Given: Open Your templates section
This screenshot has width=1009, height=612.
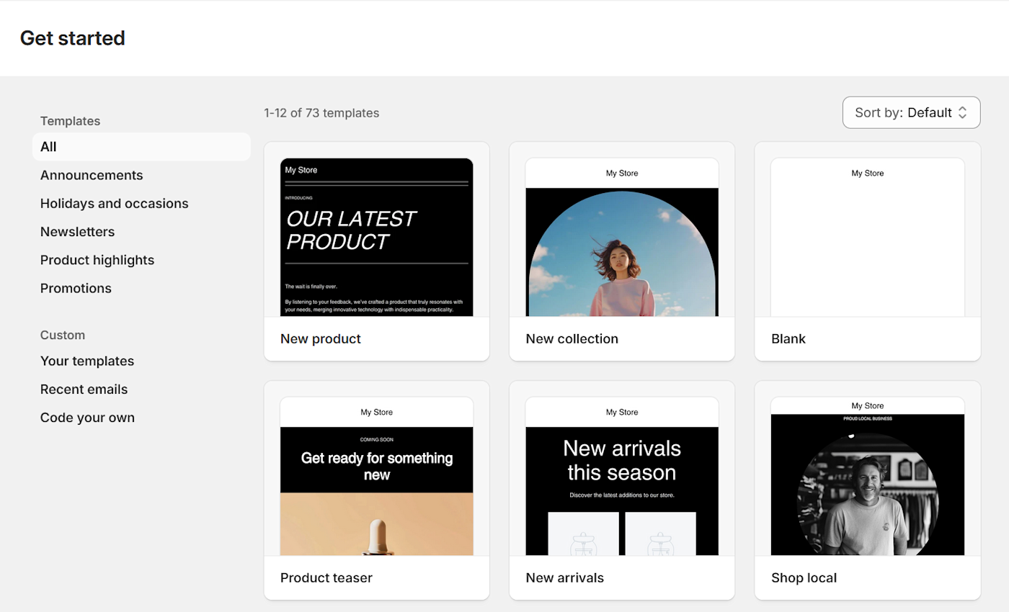Looking at the screenshot, I should pos(87,361).
